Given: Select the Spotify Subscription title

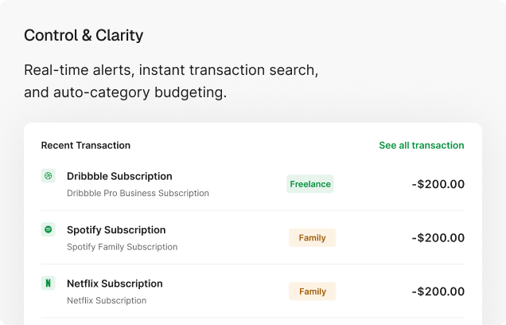Looking at the screenshot, I should point(116,230).
